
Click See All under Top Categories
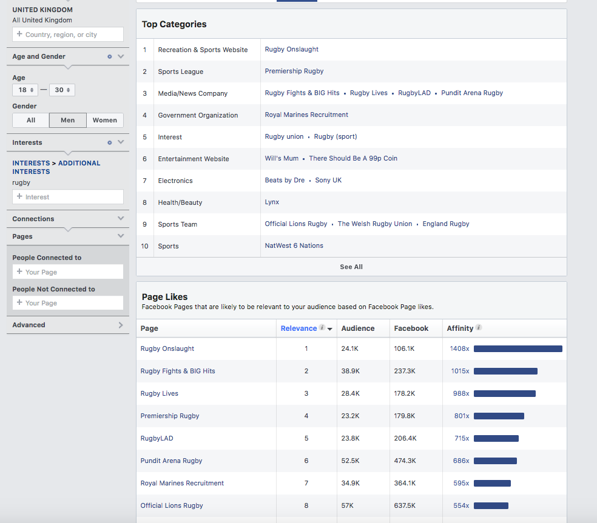(351, 267)
